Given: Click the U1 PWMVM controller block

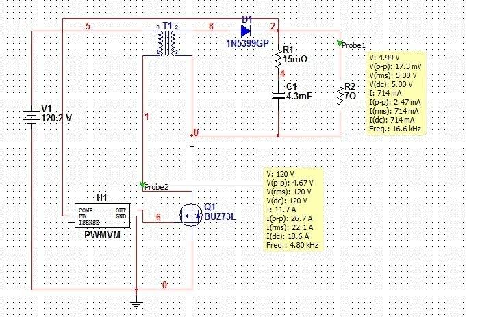Looking at the screenshot, I should pyautogui.click(x=102, y=216).
